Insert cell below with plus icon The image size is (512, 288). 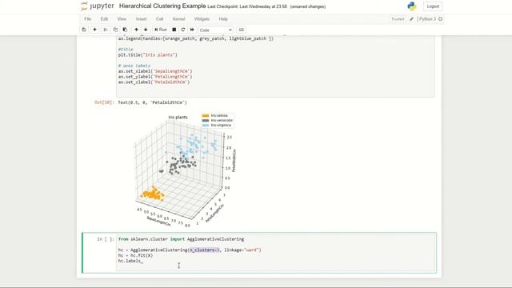94,30
